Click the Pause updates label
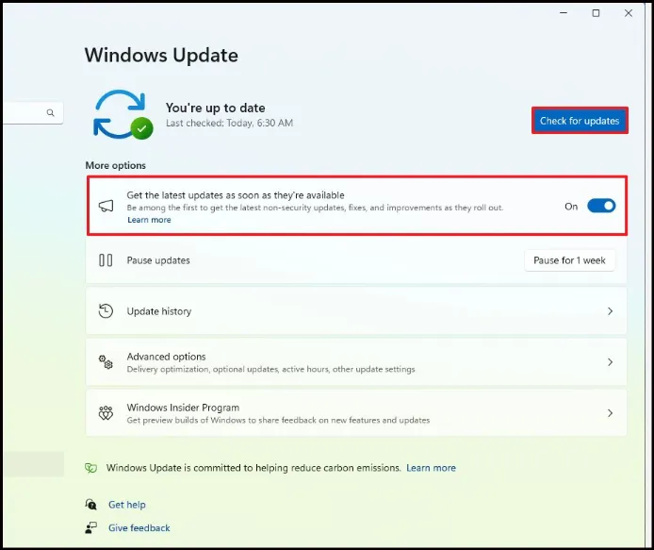The image size is (654, 550). (x=158, y=260)
